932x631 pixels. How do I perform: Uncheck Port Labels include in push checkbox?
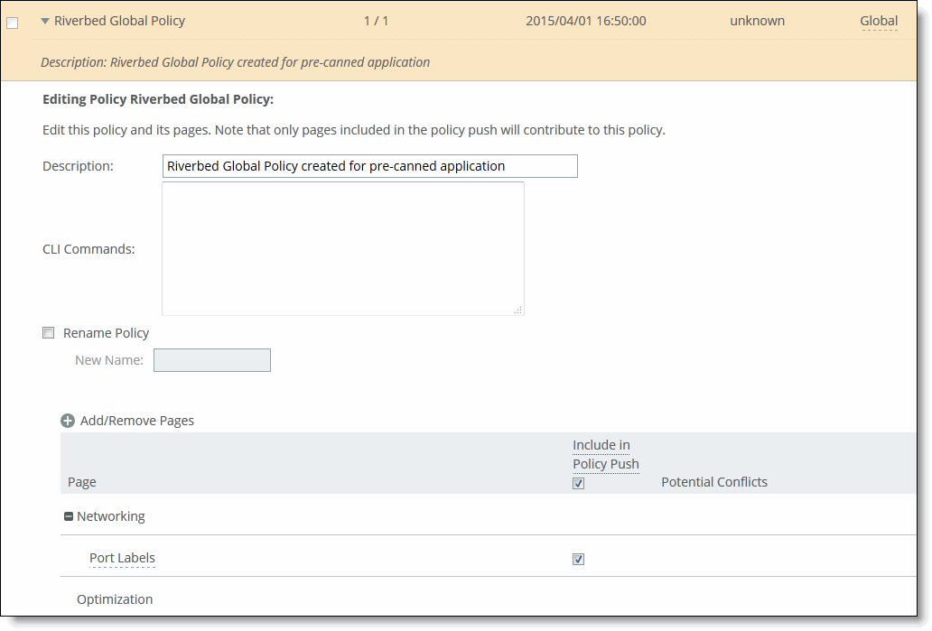point(578,559)
